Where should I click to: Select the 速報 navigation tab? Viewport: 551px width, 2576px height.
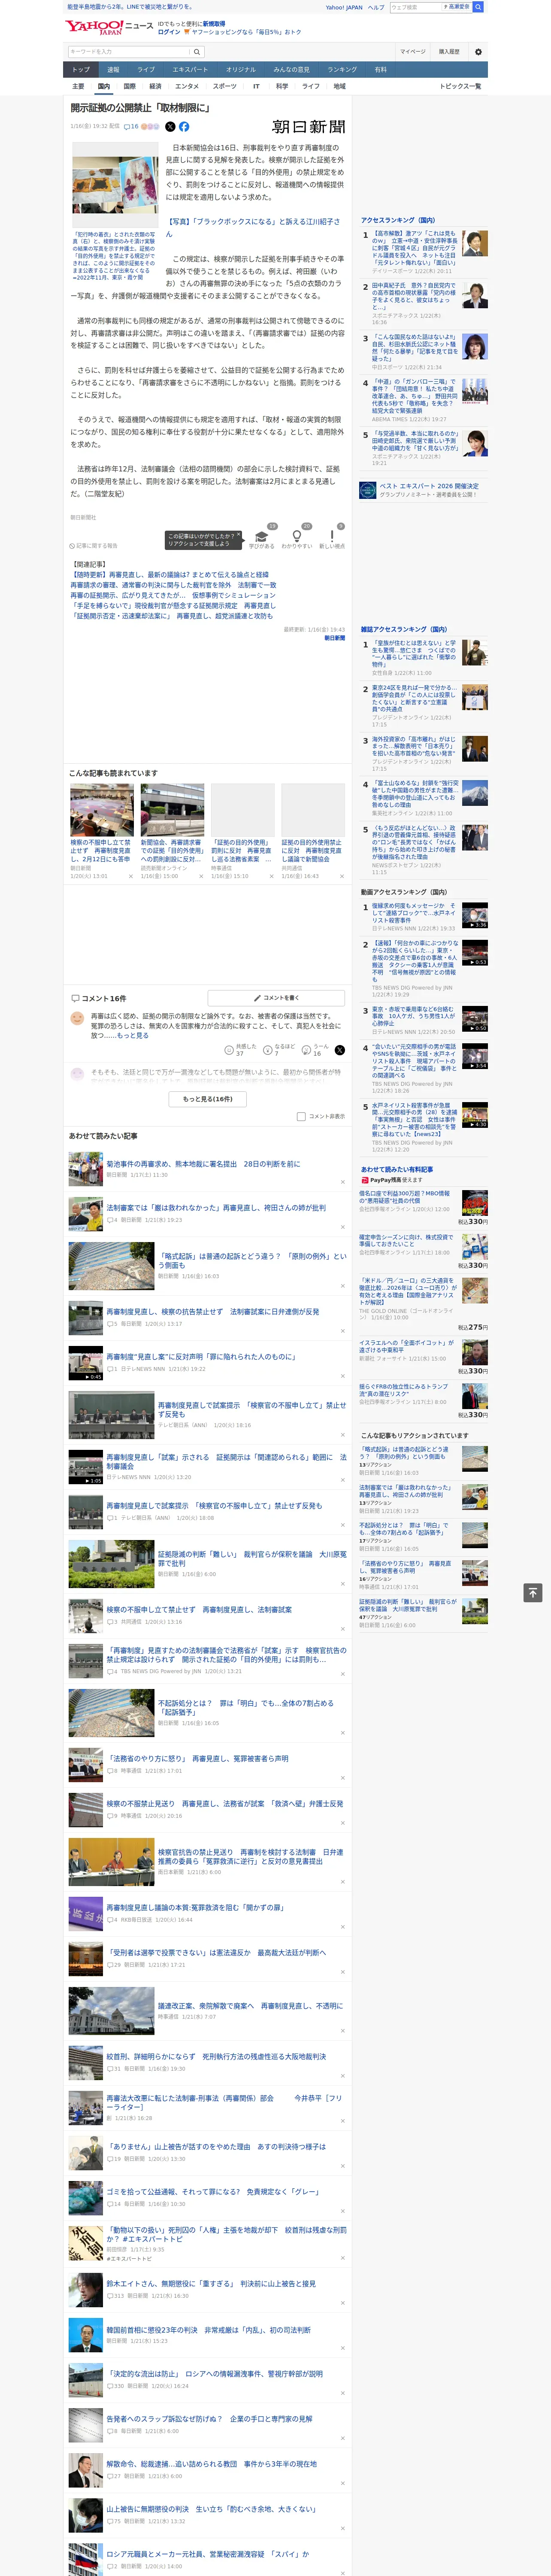(x=113, y=70)
